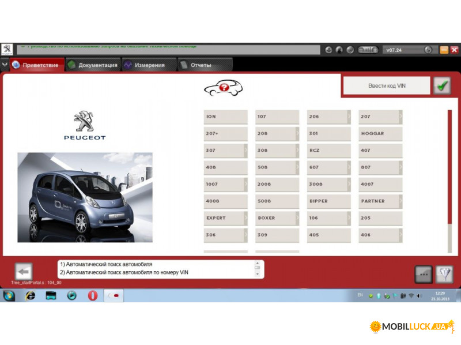
Task: Click the three-dots options button
Action: [x=424, y=274]
